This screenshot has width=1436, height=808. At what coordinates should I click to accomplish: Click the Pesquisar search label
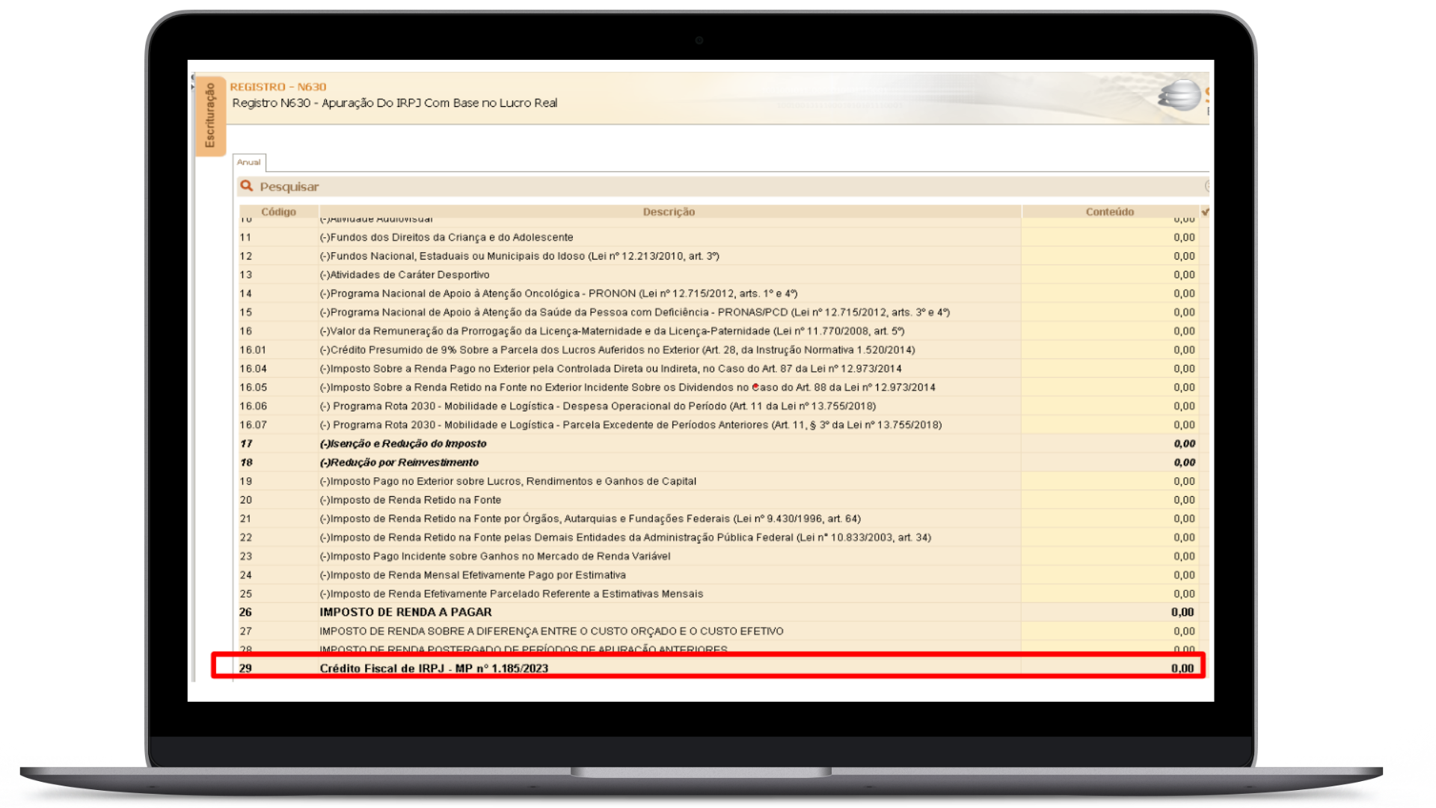click(289, 186)
